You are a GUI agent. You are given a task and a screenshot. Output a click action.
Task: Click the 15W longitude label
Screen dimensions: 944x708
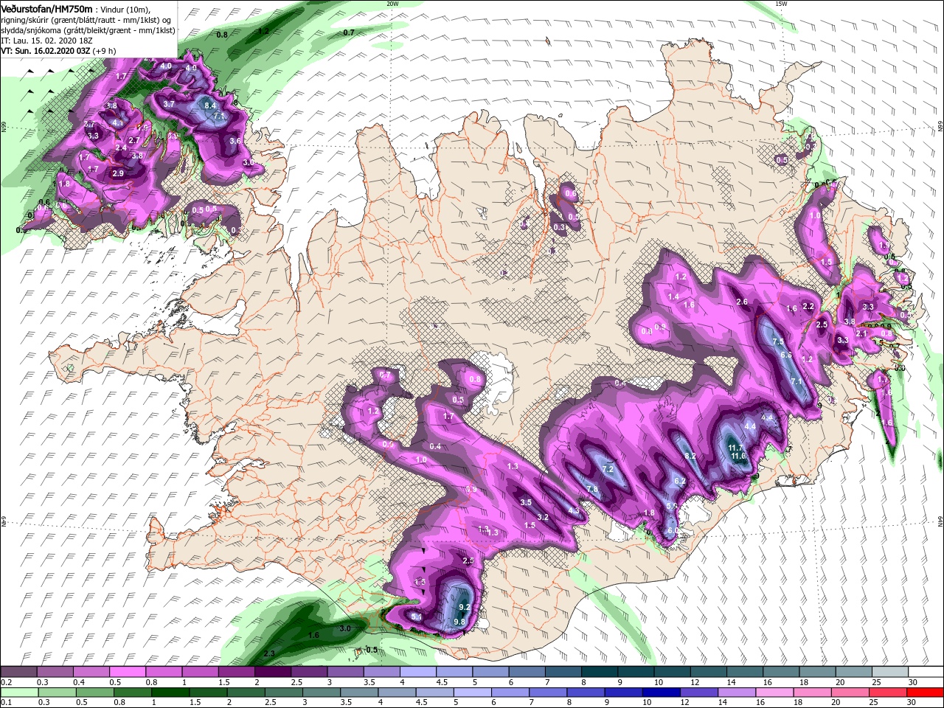coord(781,3)
